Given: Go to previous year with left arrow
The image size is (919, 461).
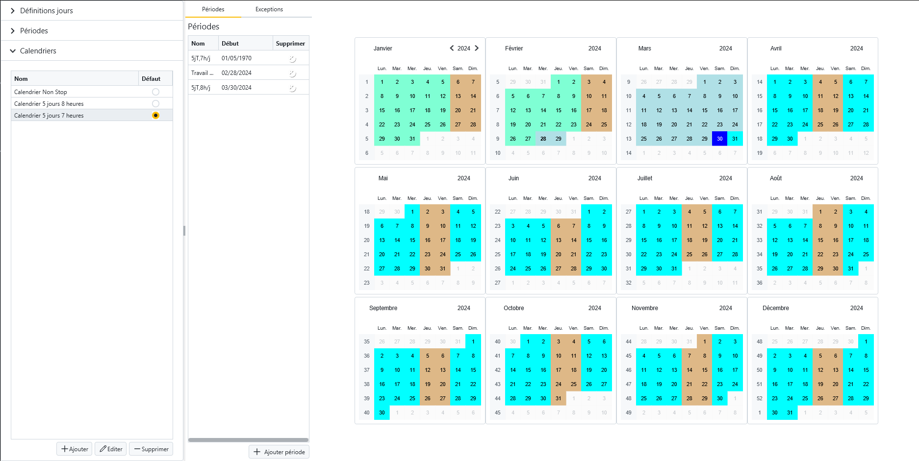Looking at the screenshot, I should click(x=452, y=48).
